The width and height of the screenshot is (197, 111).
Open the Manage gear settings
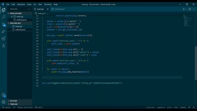(x=3, y=102)
